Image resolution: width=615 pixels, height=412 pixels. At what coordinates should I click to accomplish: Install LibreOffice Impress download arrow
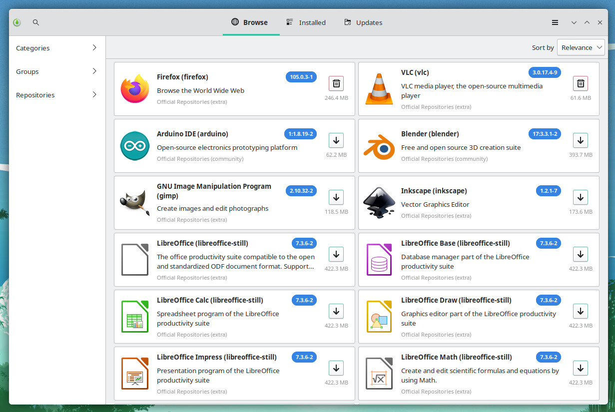(x=336, y=368)
